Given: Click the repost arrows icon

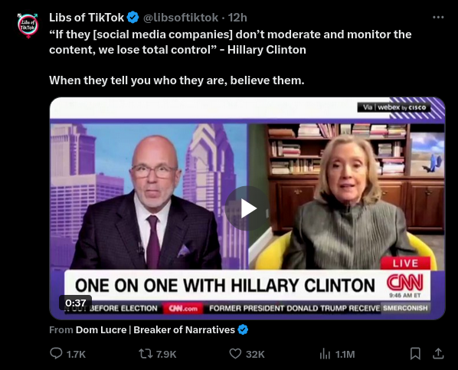Looking at the screenshot, I should click(x=146, y=354).
